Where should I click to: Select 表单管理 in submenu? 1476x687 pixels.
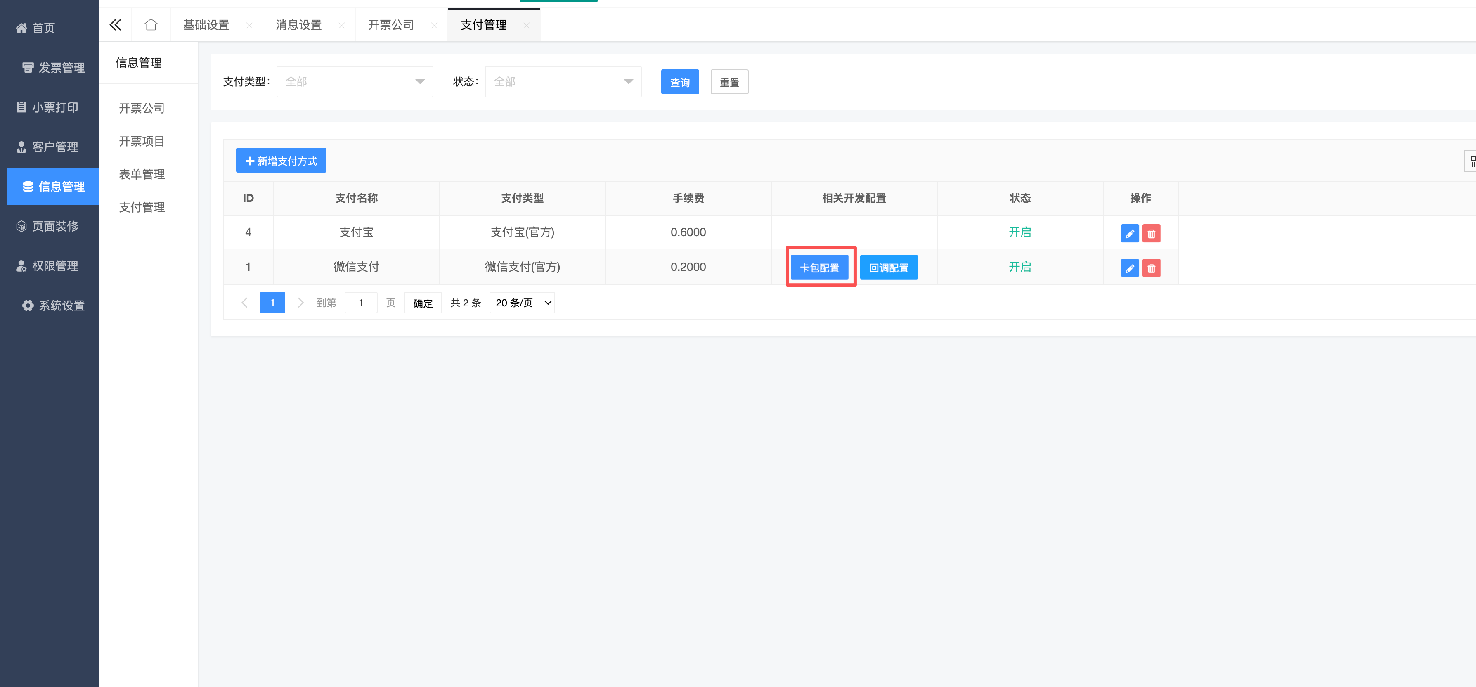(142, 174)
